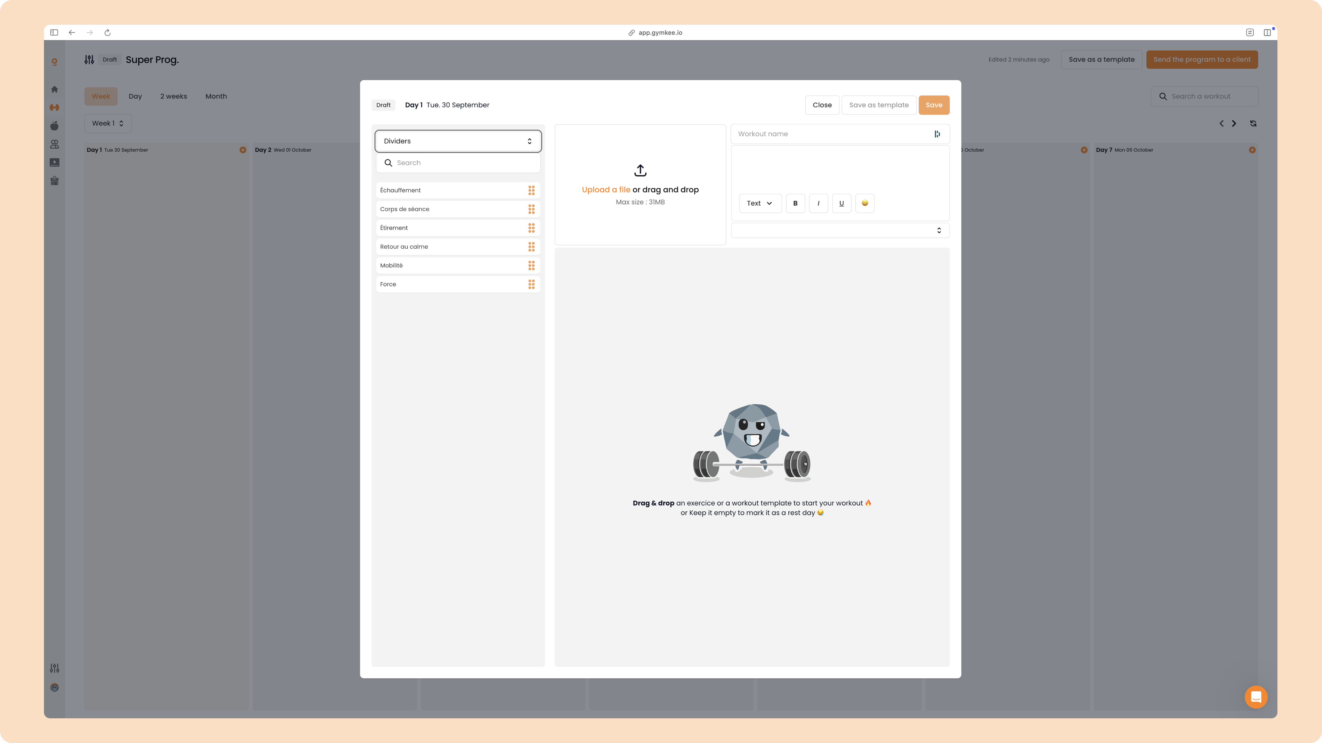Select the Retour au calme divider
Screen dimensions: 1322x743
click(x=458, y=247)
